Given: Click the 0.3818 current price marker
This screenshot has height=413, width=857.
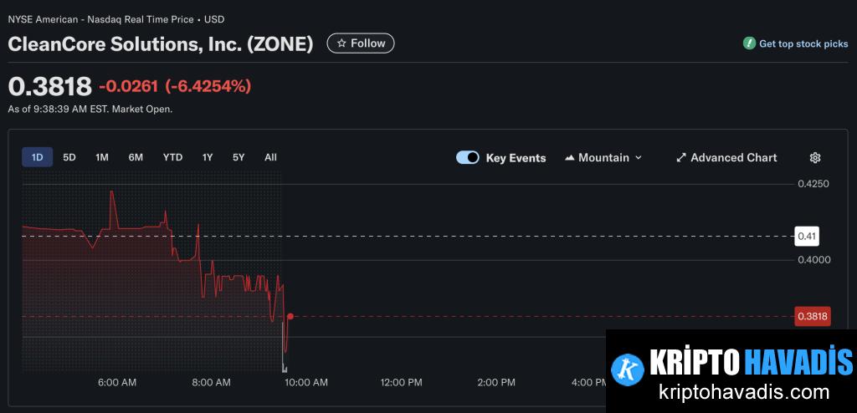Looking at the screenshot, I should (812, 316).
